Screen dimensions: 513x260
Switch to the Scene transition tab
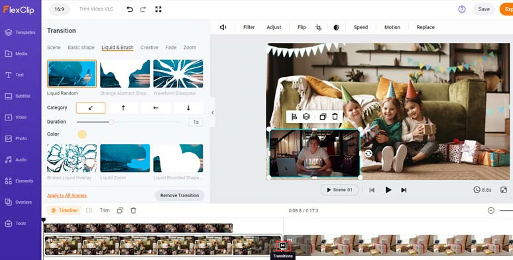tap(54, 48)
